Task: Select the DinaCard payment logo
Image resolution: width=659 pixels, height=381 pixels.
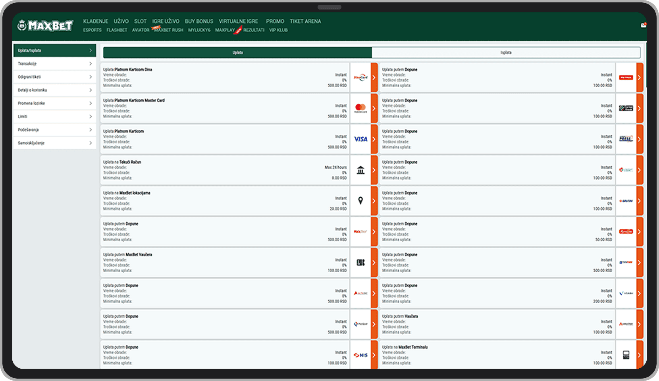Action: point(360,77)
